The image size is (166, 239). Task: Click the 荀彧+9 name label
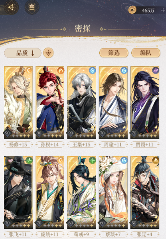point(81,234)
